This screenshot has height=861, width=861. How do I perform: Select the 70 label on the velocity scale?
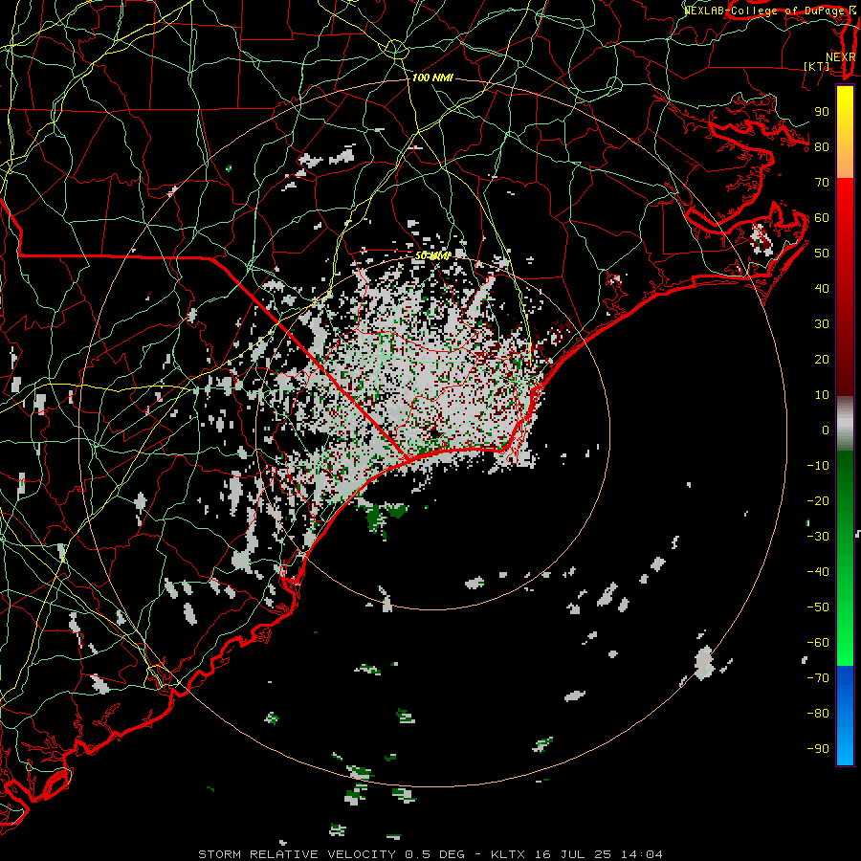coord(822,183)
